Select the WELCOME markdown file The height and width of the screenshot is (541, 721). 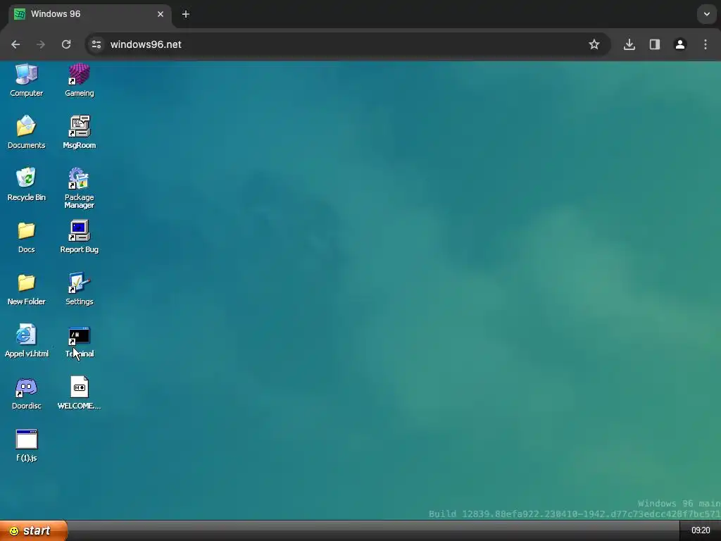tap(79, 393)
